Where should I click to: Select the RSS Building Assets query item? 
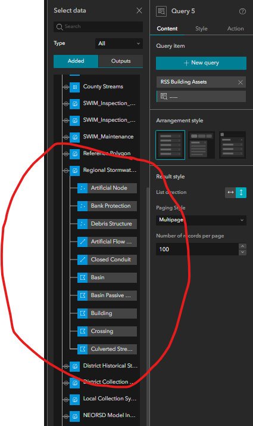pos(201,82)
